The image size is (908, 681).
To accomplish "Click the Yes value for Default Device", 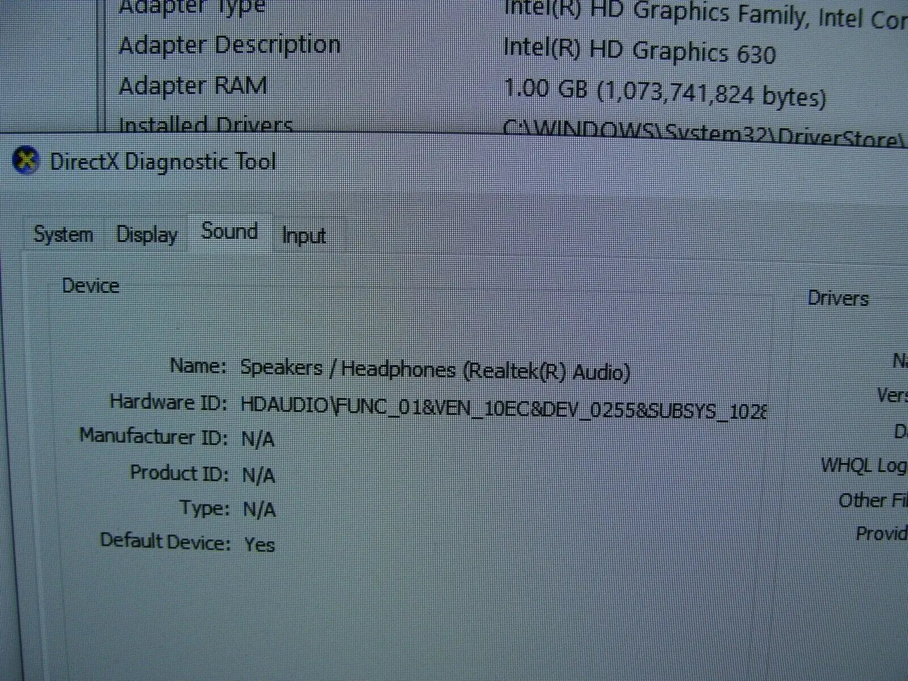I will (260, 545).
